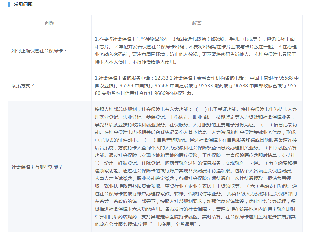Click the 解答 column header

pos(197,23)
